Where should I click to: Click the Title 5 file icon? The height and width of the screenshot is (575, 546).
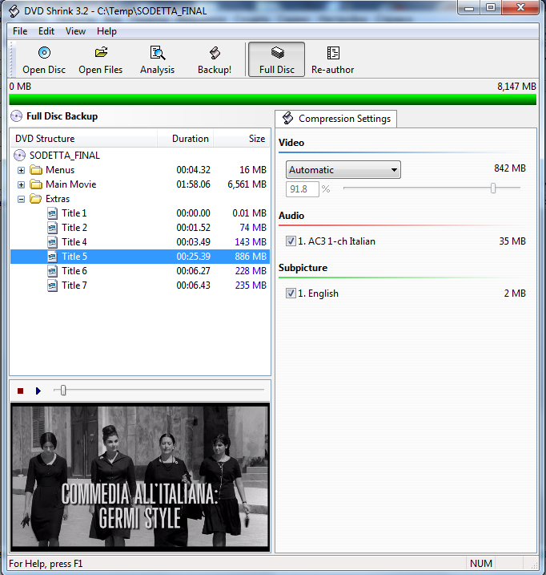click(x=52, y=257)
